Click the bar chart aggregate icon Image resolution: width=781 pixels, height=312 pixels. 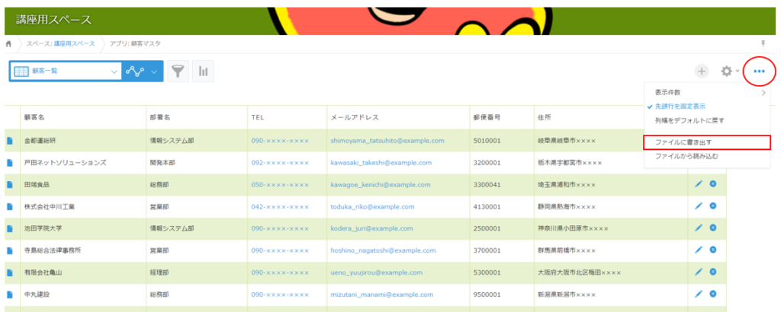click(x=204, y=71)
